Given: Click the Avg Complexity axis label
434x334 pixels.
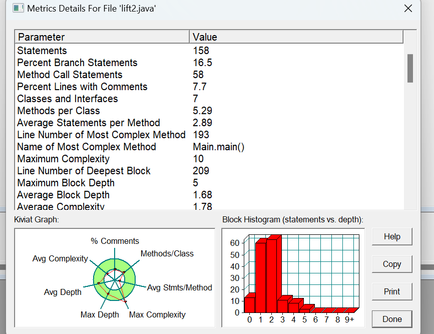Looking at the screenshot, I should (60, 258).
